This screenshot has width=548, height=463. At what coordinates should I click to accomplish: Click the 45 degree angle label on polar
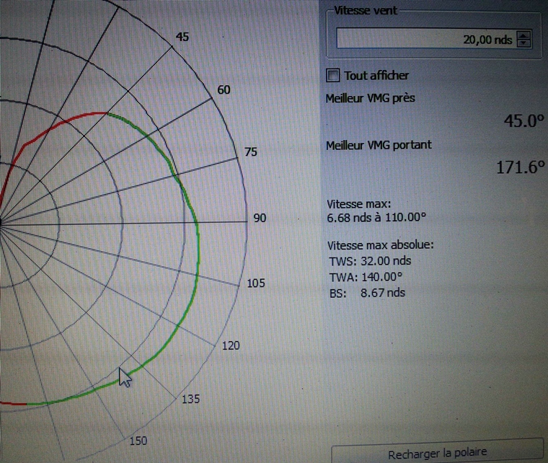point(182,37)
